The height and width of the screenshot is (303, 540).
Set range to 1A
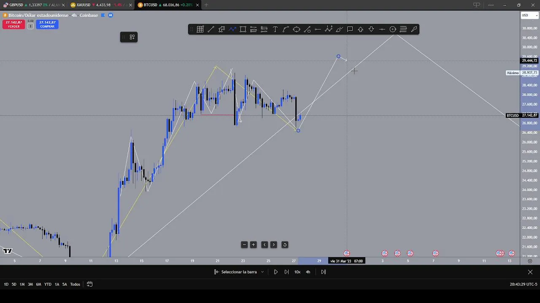click(57, 284)
